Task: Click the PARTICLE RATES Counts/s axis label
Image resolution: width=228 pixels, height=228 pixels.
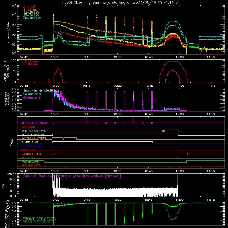Action: (6, 71)
